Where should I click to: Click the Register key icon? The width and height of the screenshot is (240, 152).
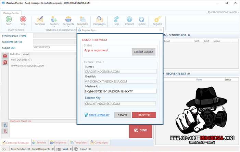click(x=157, y=20)
